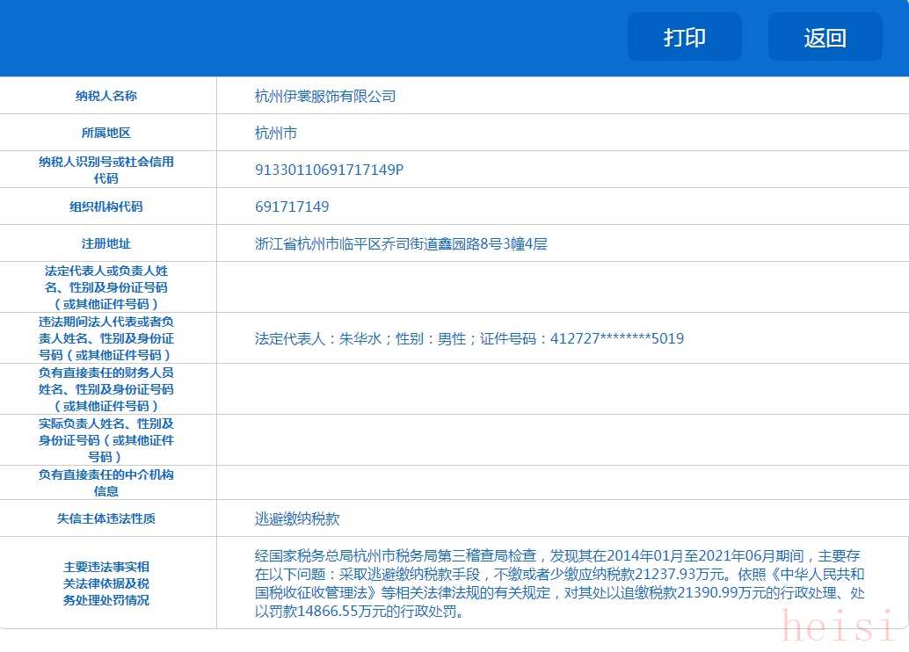909x652 pixels.
Task: Select credit code 91330110691717149P
Action: (x=329, y=170)
